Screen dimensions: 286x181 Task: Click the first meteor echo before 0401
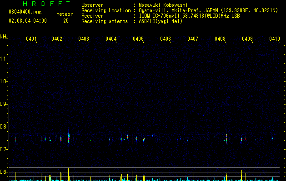coord(15,139)
